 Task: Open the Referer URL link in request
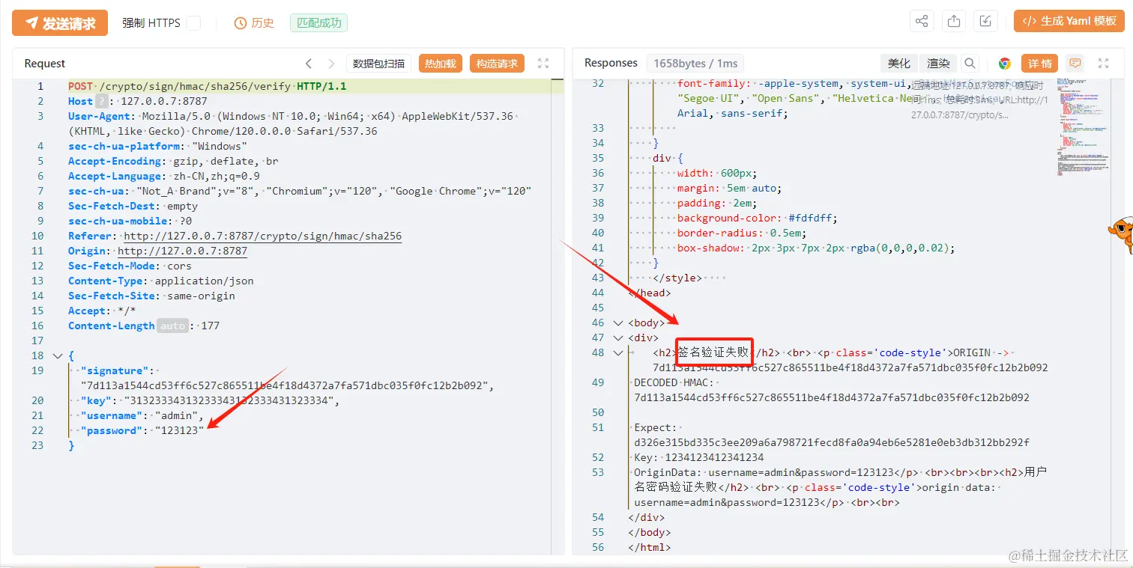(x=263, y=236)
